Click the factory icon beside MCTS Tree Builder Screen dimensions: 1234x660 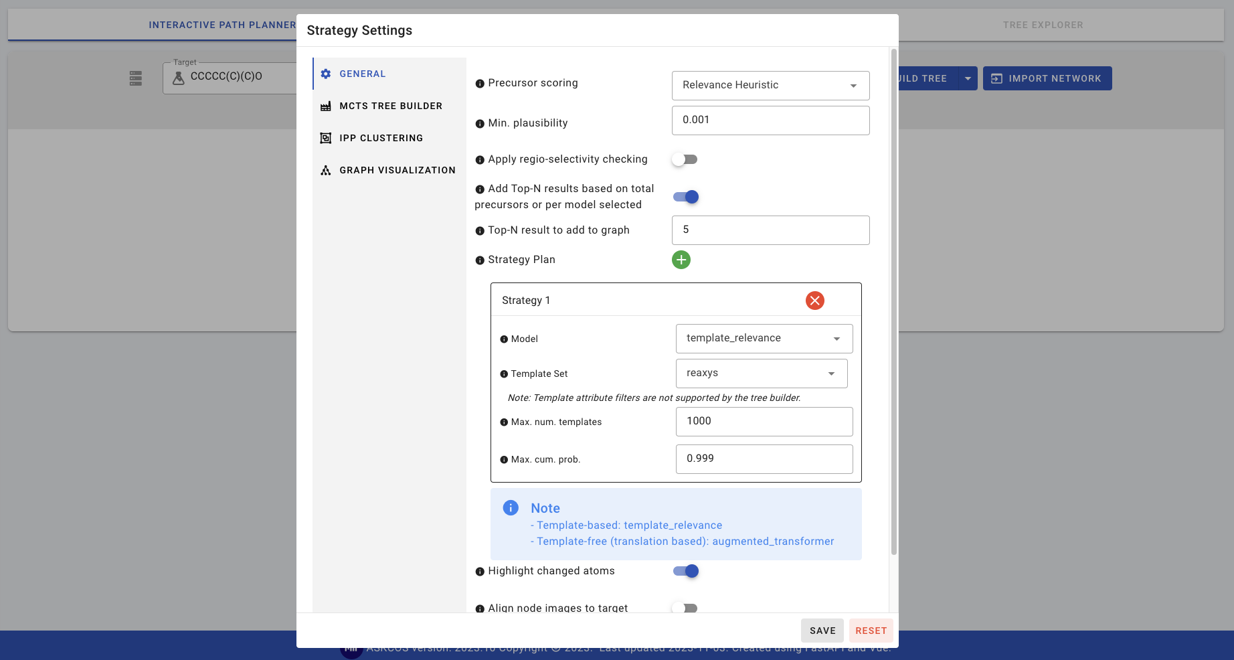326,106
